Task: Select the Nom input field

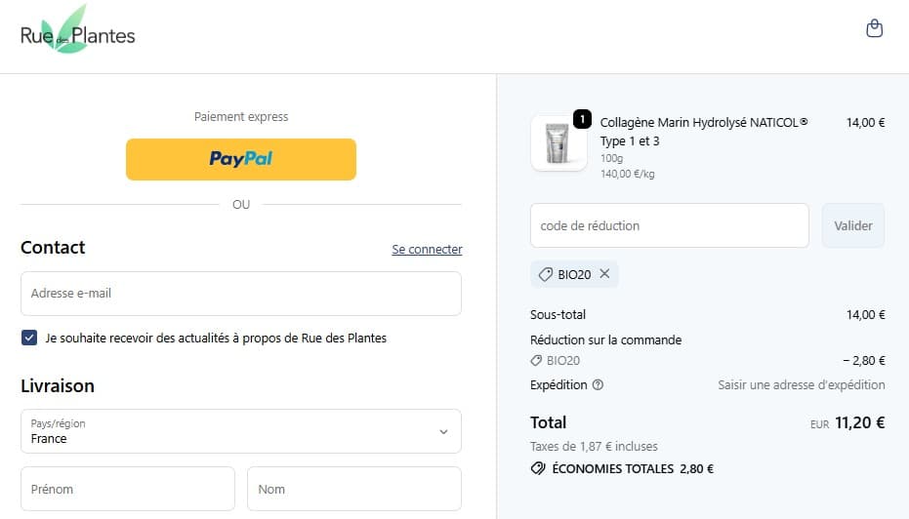Action: 353,489
